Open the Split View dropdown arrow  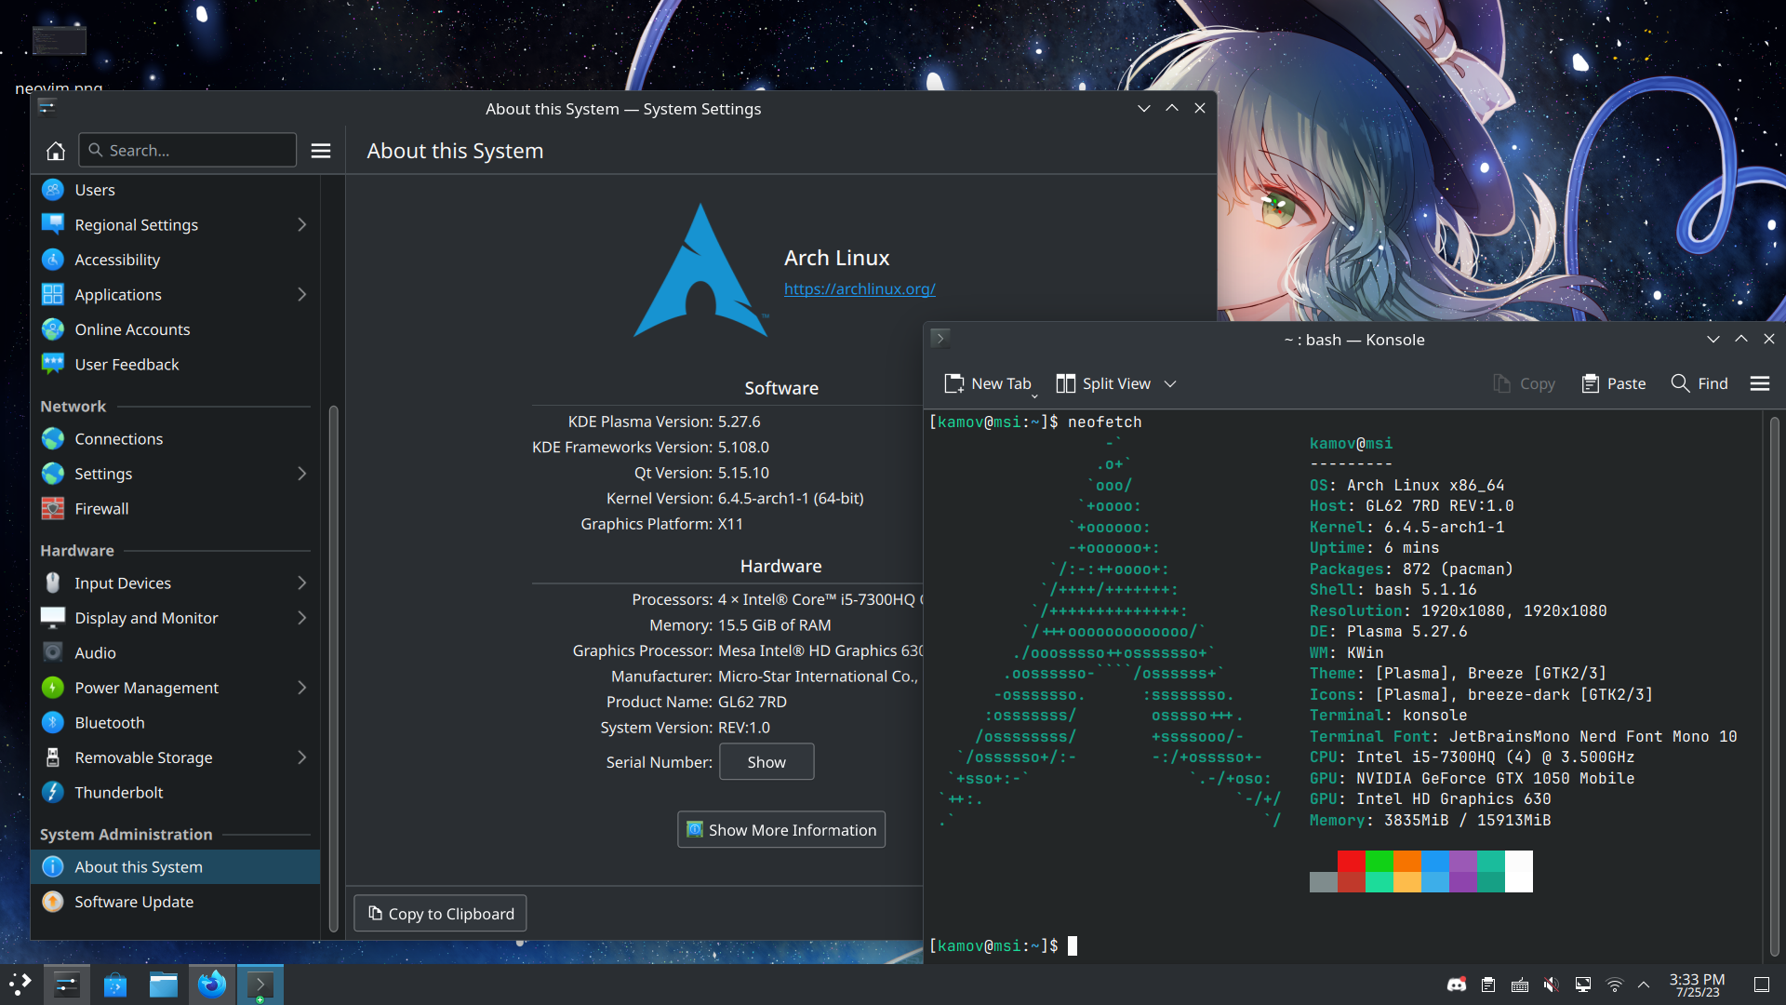(1170, 383)
